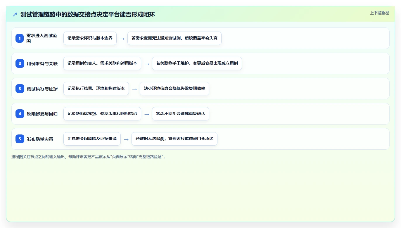Click the 缺少环境信息会降低失败复现效率 box
Image resolution: width=401 pixels, height=228 pixels.
pyautogui.click(x=174, y=89)
